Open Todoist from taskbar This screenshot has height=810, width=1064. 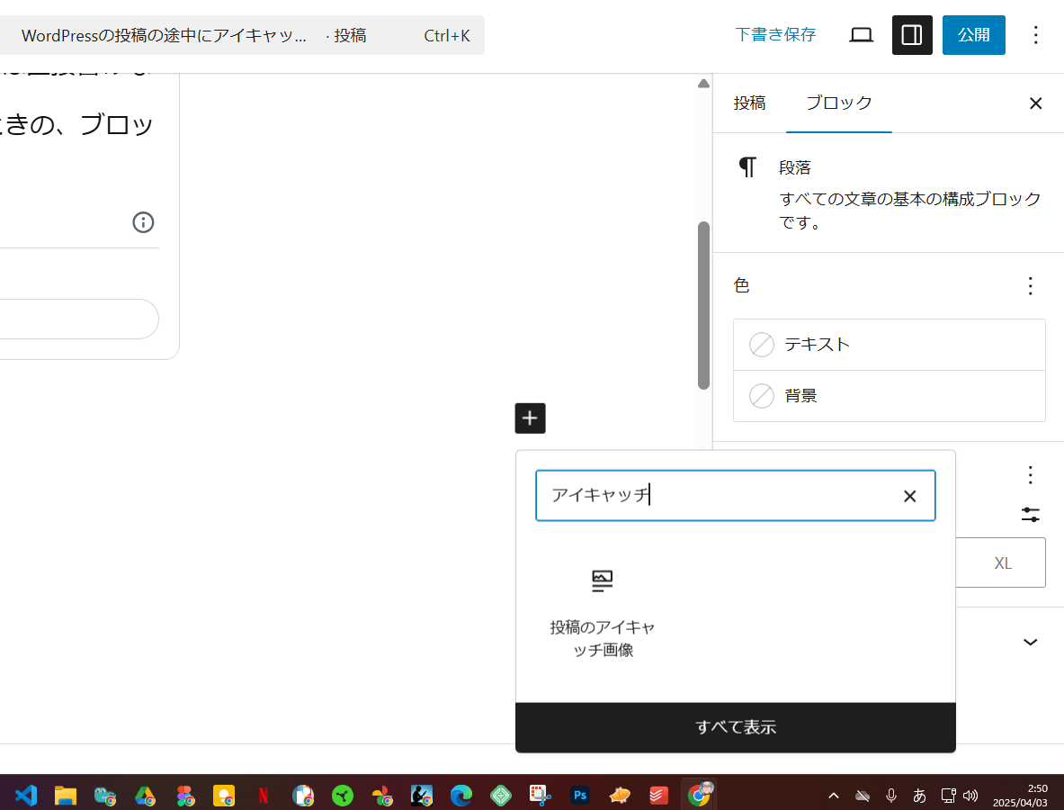(x=659, y=795)
